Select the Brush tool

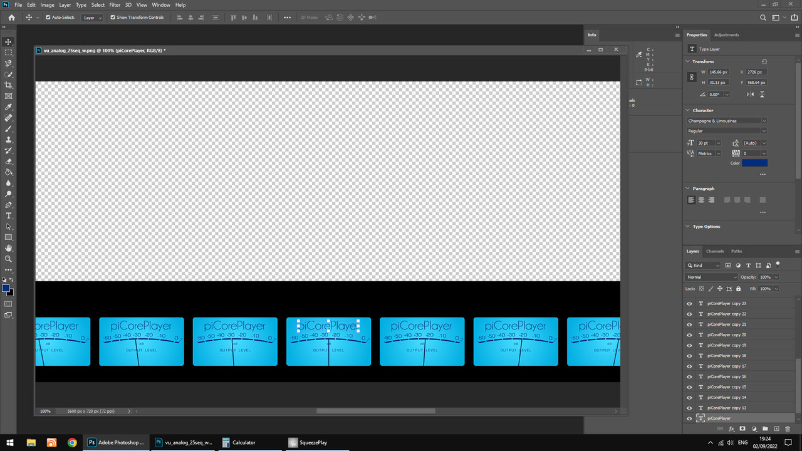click(x=9, y=128)
